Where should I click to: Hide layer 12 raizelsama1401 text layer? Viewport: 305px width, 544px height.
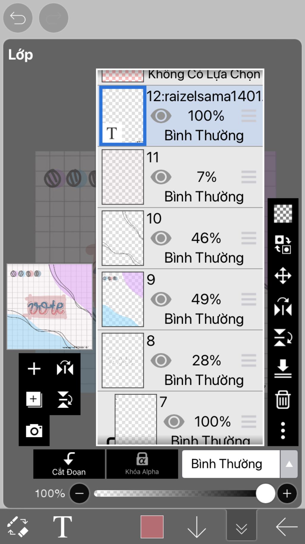point(161,116)
